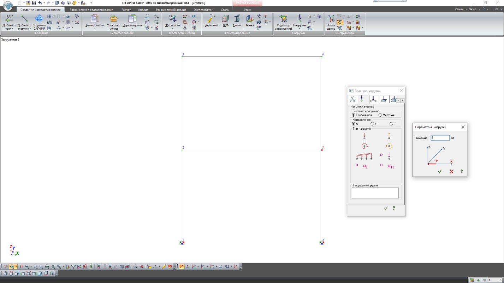
Task: Click the Варианты hammer icon
Action: point(212,18)
